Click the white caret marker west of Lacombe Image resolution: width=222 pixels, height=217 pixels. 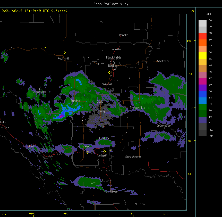pyautogui.click(x=102, y=51)
